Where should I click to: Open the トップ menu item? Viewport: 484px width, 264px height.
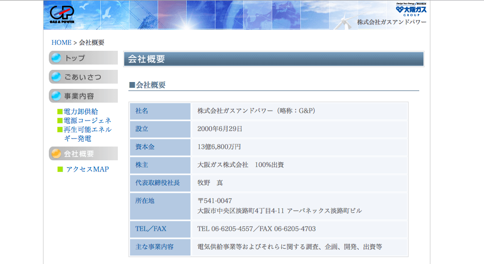(x=83, y=58)
